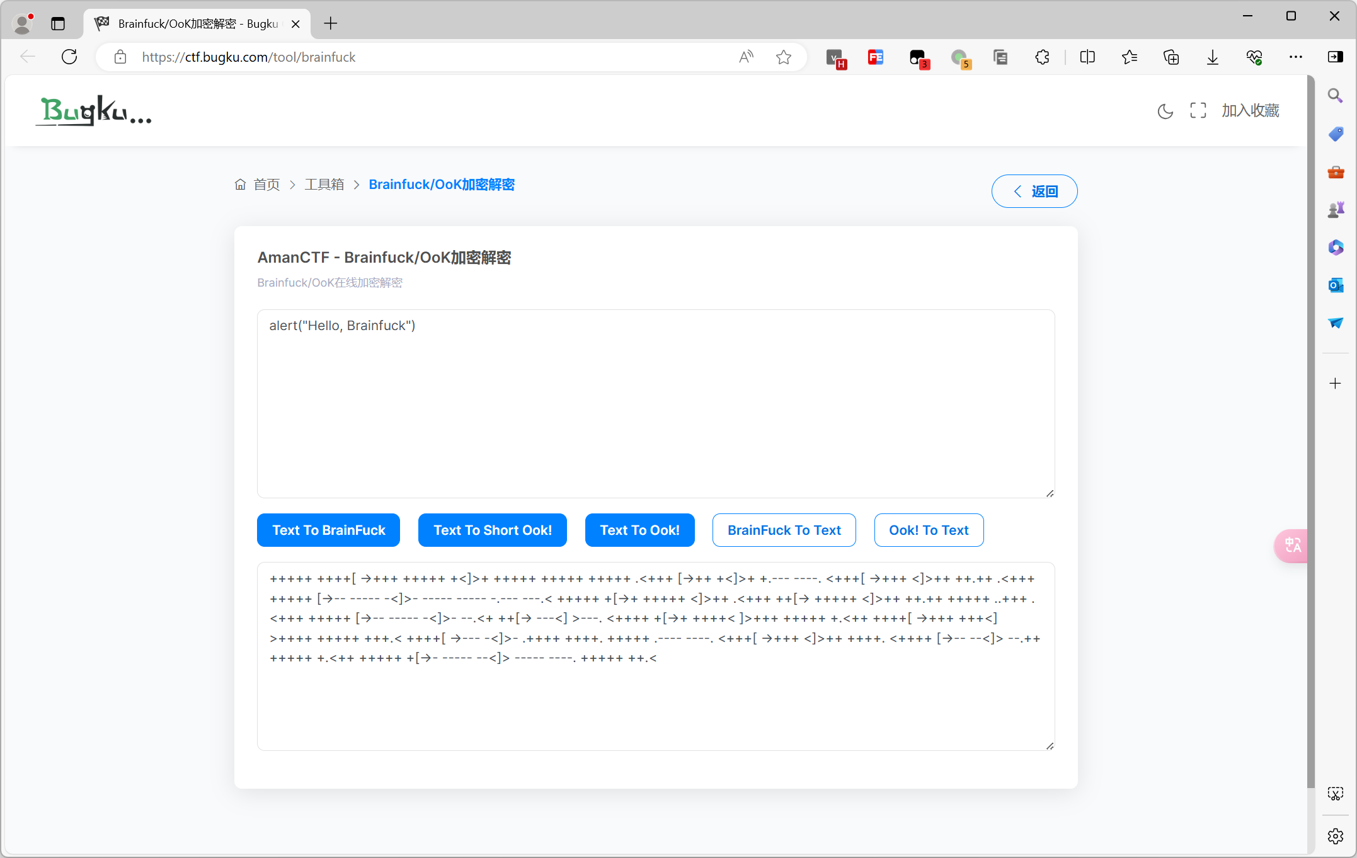This screenshot has height=858, width=1357.
Task: Open the tab actions menu button
Action: [x=58, y=24]
